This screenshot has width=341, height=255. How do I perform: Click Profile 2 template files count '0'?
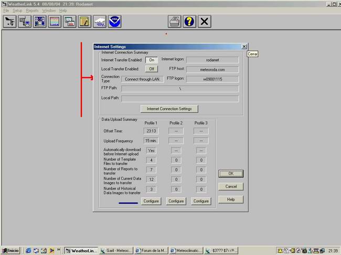click(x=176, y=160)
